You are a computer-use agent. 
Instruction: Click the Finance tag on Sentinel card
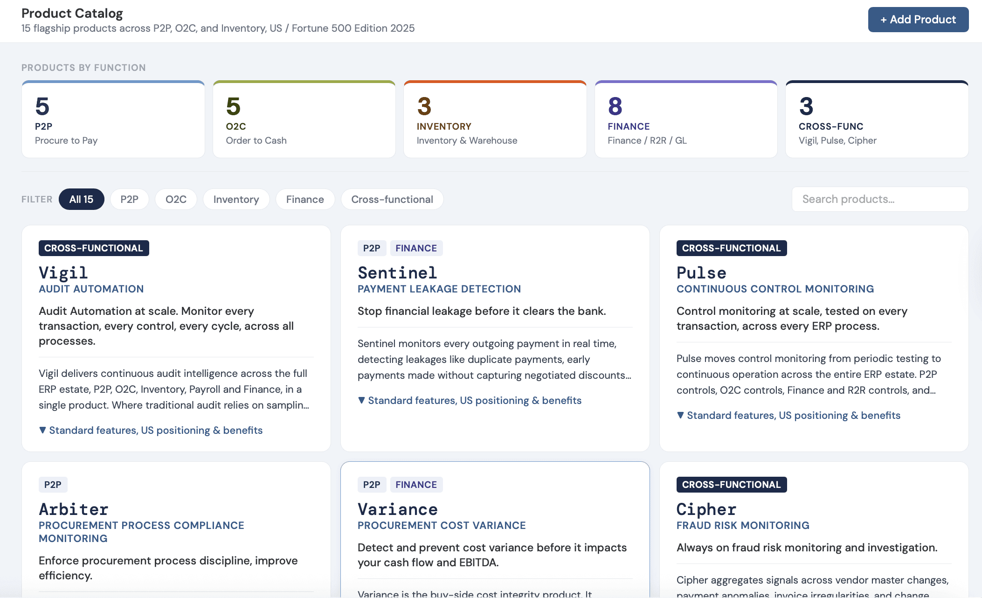416,248
